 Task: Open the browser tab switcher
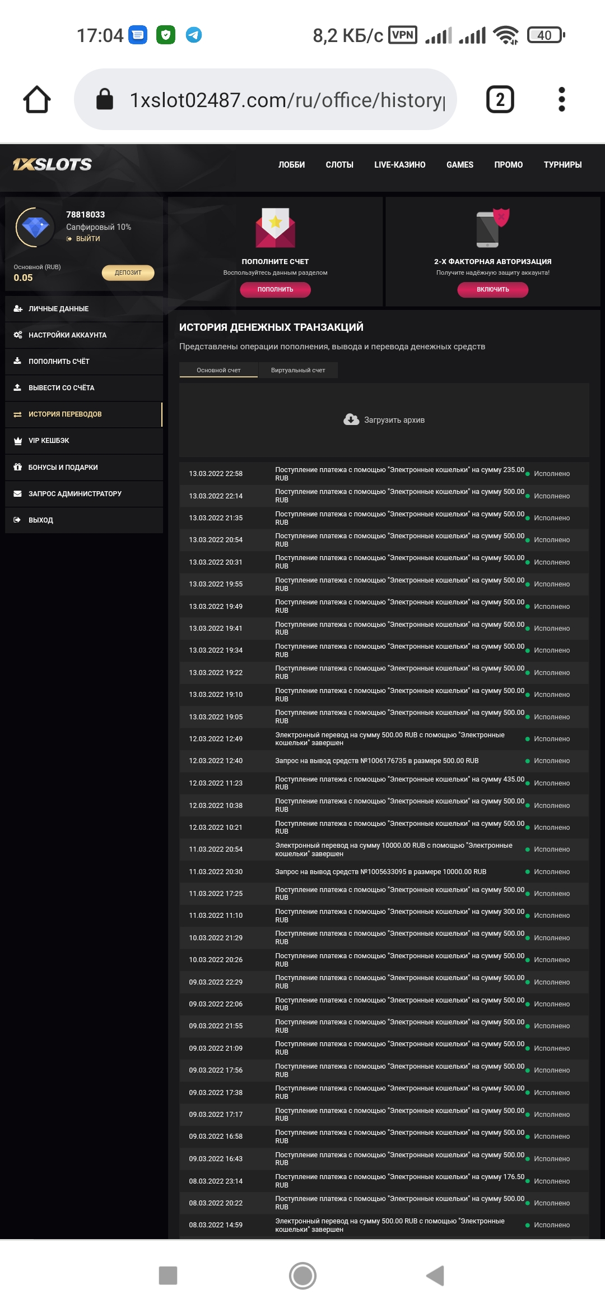pyautogui.click(x=500, y=100)
